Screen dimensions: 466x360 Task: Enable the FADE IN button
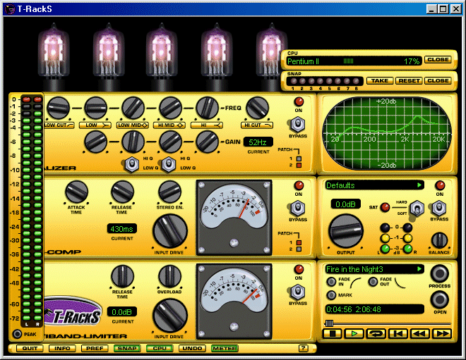click(x=331, y=281)
